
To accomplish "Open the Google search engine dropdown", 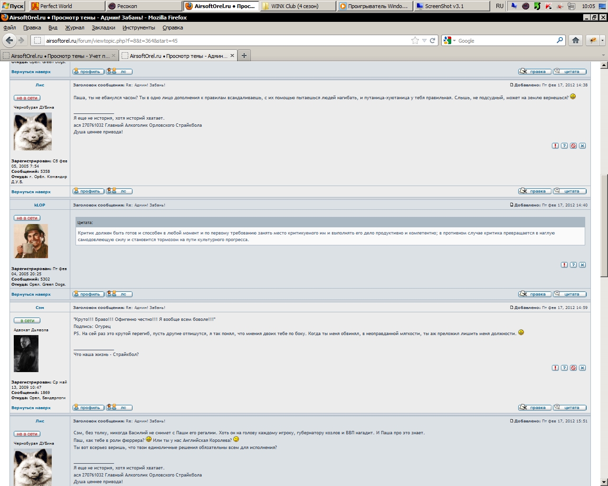I will point(449,40).
